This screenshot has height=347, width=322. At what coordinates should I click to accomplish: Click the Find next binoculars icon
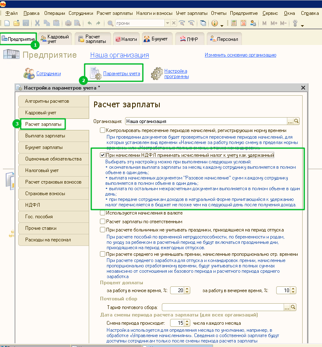click(182, 23)
